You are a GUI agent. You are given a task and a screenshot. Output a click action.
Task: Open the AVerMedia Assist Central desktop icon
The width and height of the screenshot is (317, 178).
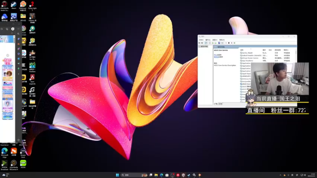coord(4,6)
